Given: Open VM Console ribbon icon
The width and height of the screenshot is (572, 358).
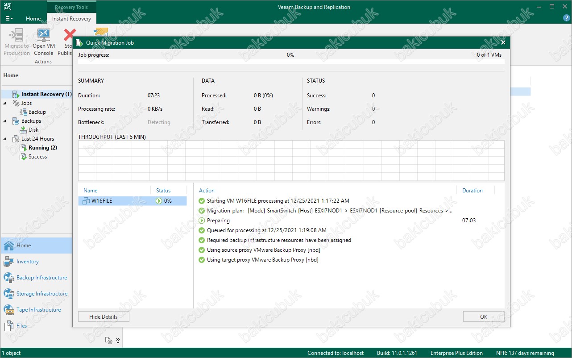Looking at the screenshot, I should point(44,42).
